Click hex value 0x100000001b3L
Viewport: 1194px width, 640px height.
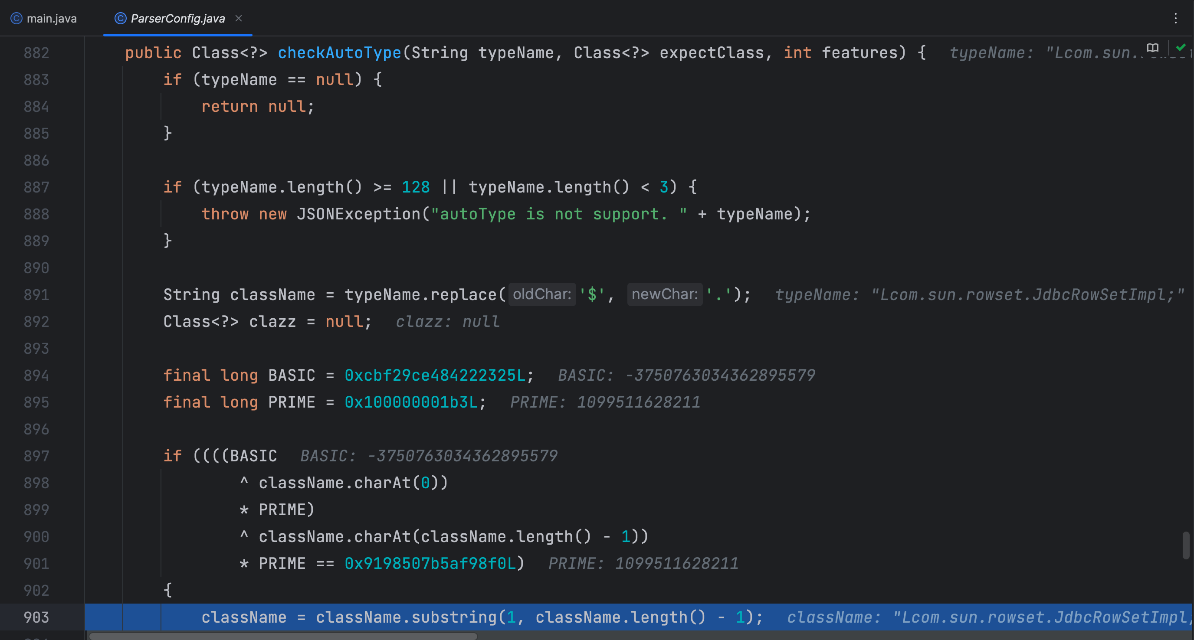point(411,402)
